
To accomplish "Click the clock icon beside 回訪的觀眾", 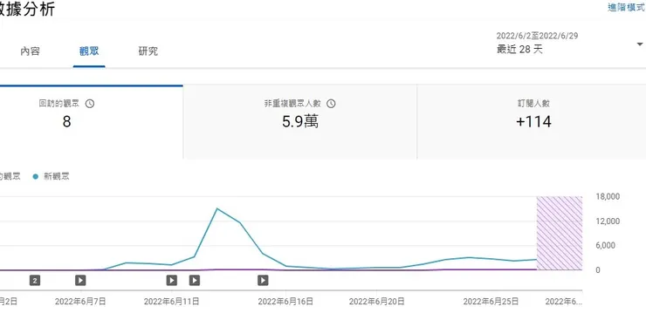I will [x=90, y=104].
